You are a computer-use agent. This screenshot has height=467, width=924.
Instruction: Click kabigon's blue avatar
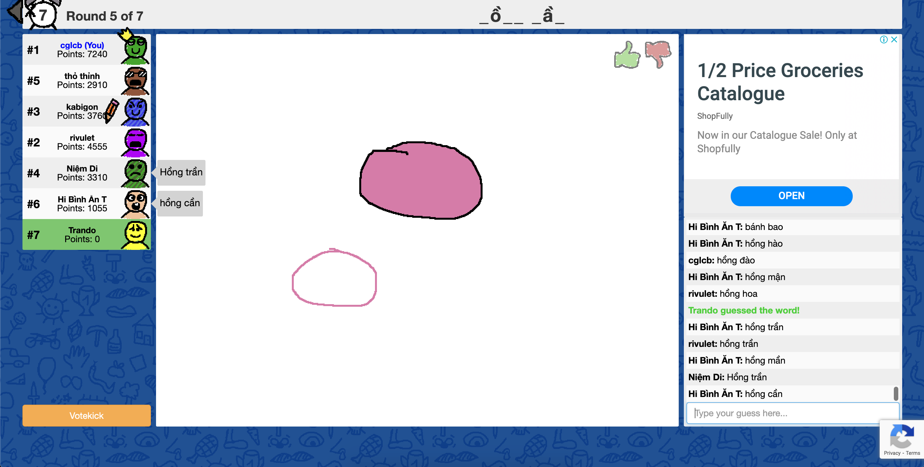click(x=135, y=111)
